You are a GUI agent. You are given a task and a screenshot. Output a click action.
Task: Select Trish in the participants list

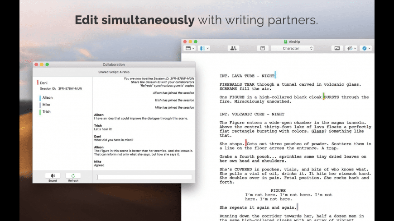(x=47, y=111)
